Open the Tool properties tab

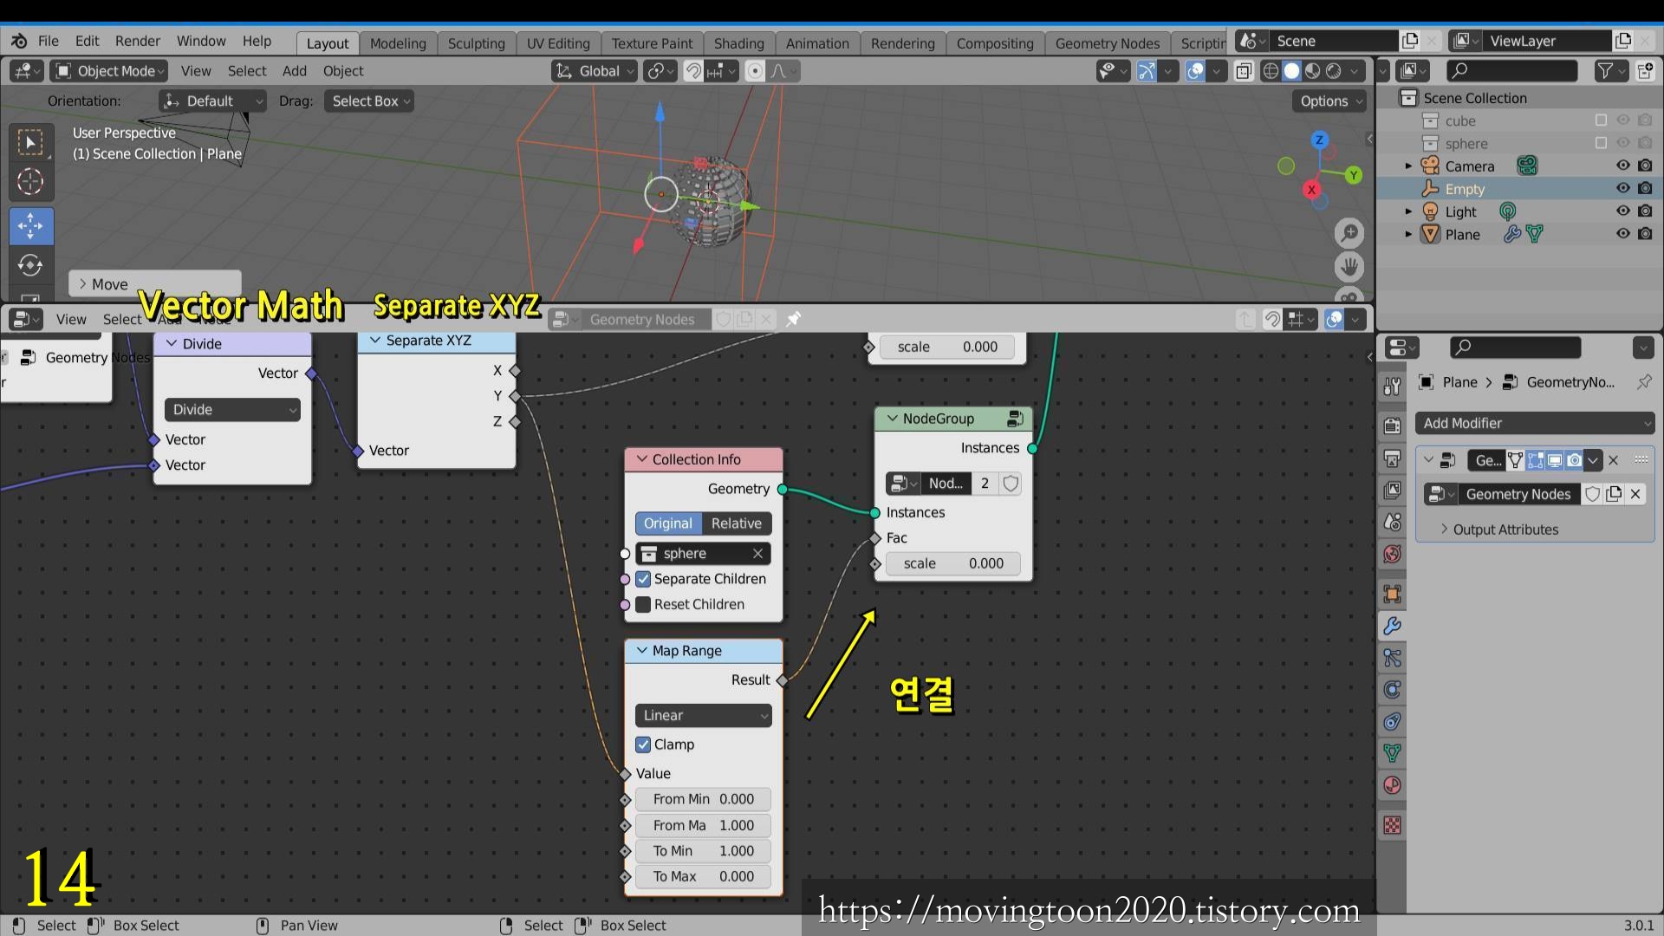point(1393,387)
